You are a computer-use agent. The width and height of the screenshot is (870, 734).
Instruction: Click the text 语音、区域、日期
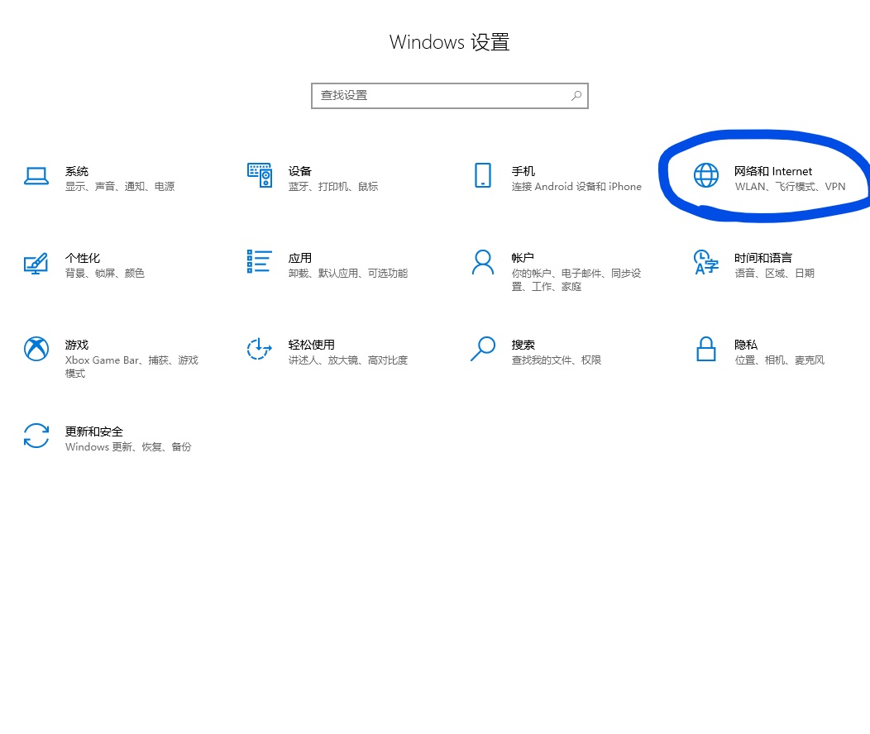775,274
